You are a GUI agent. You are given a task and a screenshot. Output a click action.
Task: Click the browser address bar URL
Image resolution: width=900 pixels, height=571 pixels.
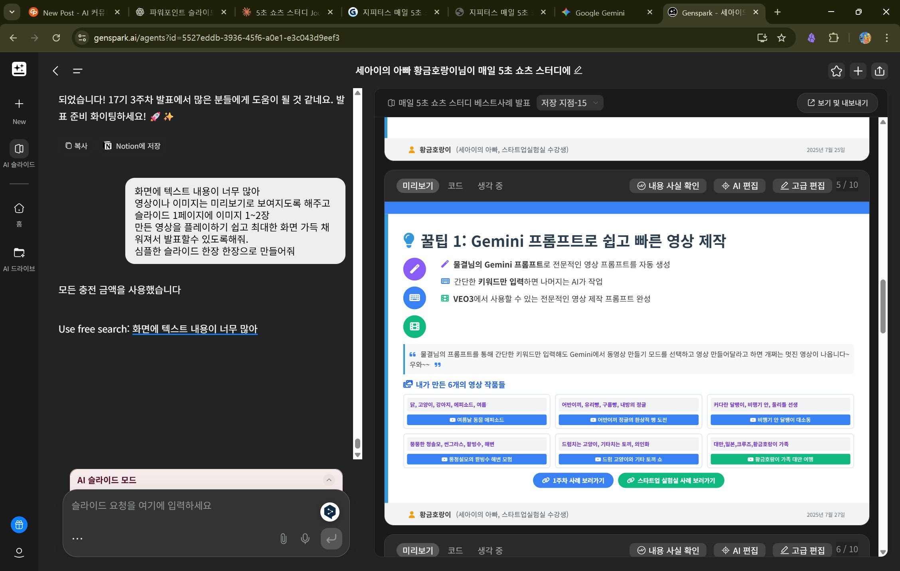tap(217, 38)
